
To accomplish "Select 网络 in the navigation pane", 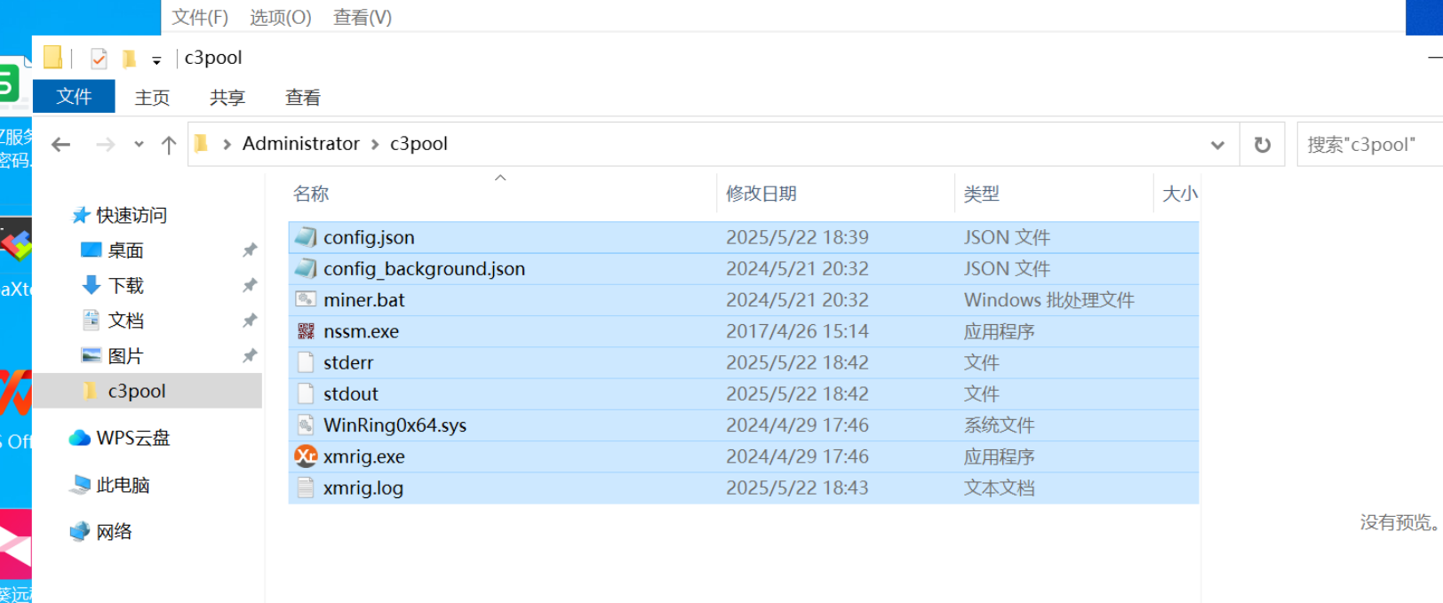I will (x=114, y=531).
